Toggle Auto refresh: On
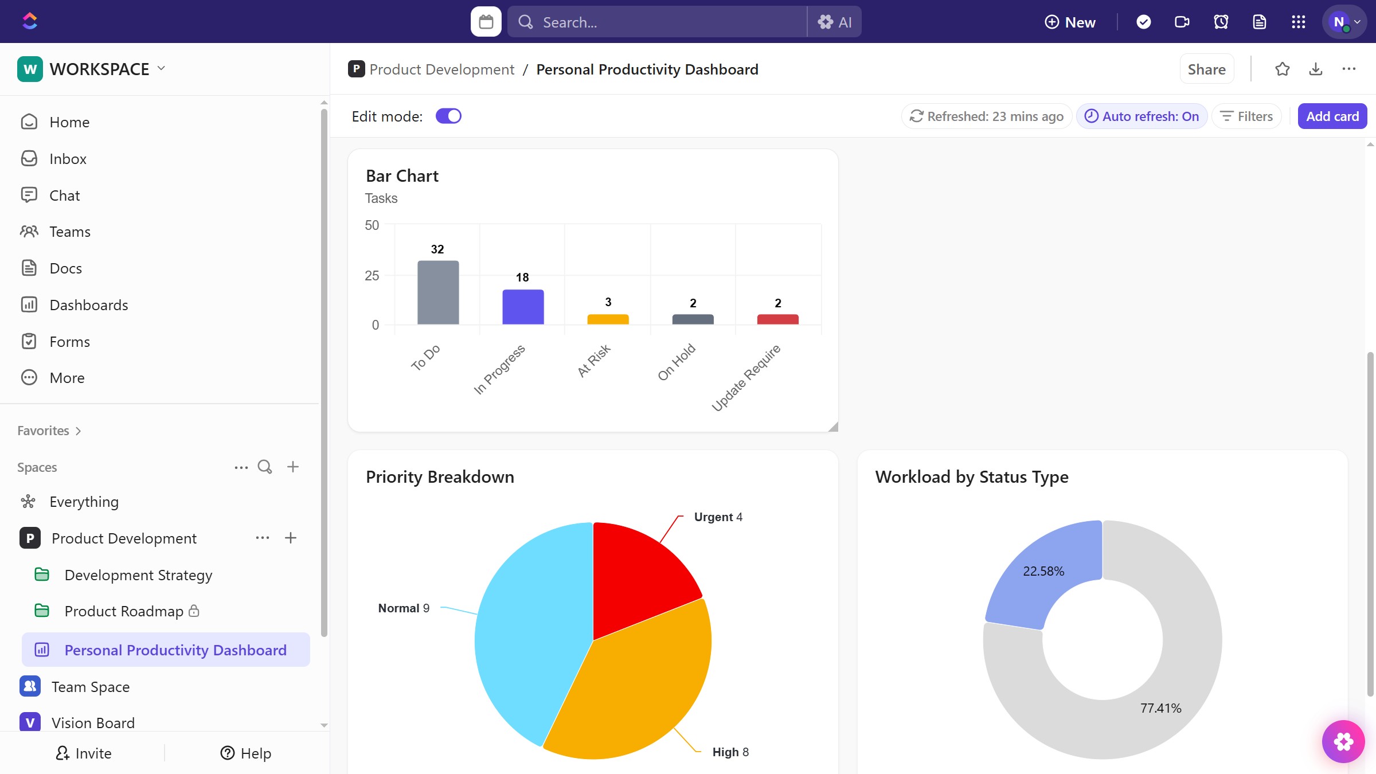The image size is (1376, 774). [1142, 116]
